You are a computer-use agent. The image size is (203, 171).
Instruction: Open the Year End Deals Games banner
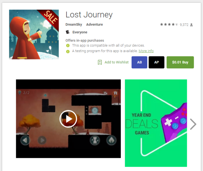pos(156,123)
